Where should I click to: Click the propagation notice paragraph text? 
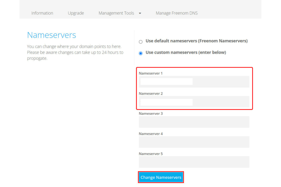click(75, 52)
